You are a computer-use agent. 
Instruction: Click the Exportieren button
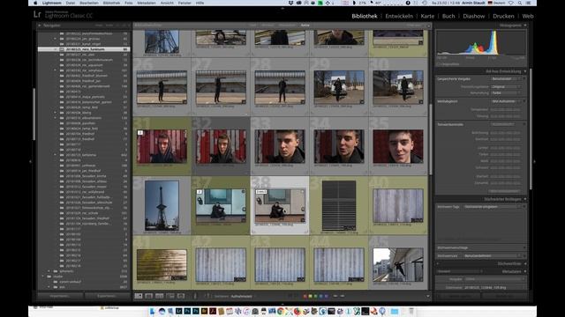coord(107,296)
